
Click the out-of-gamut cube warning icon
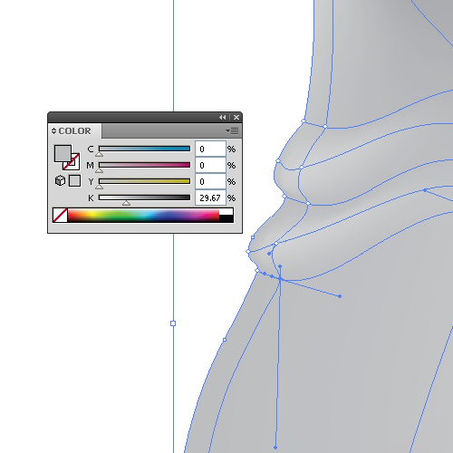pos(60,180)
